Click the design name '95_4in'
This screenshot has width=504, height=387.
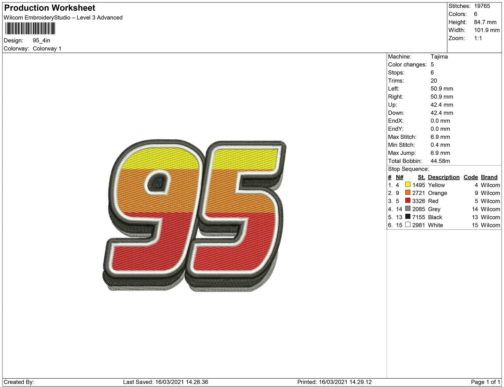[x=42, y=40]
